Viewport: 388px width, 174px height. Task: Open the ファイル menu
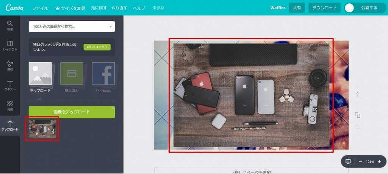[40, 8]
